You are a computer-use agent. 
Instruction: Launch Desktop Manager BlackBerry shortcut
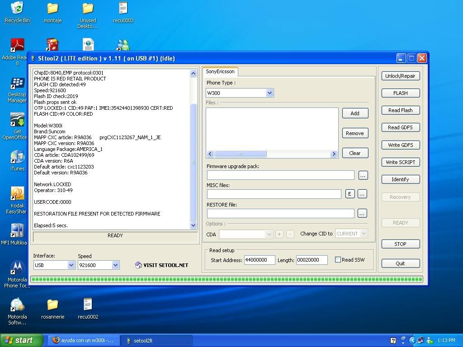point(17,90)
